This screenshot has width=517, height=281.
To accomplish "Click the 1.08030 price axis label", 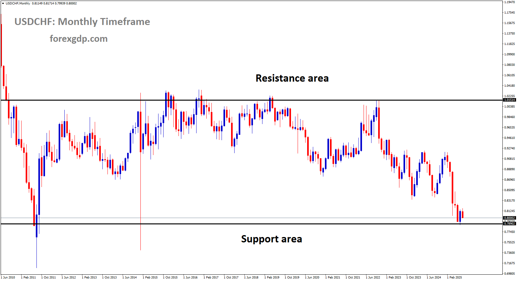I will 509,65.
